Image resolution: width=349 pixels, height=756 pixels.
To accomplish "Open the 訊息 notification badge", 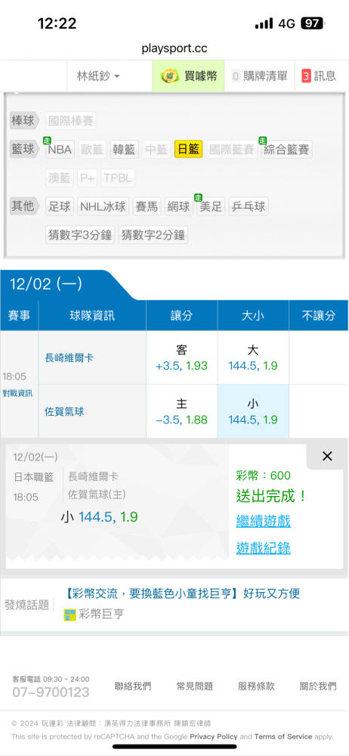I will [306, 76].
